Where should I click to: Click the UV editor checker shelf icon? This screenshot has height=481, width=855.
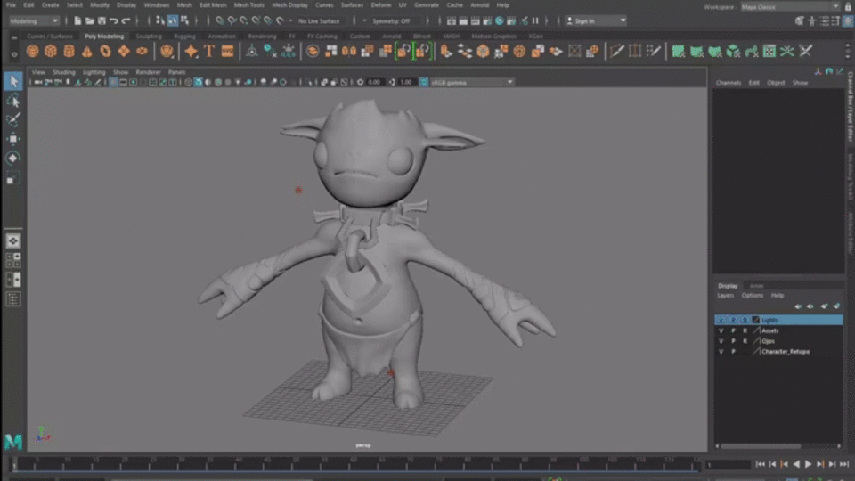click(x=769, y=52)
